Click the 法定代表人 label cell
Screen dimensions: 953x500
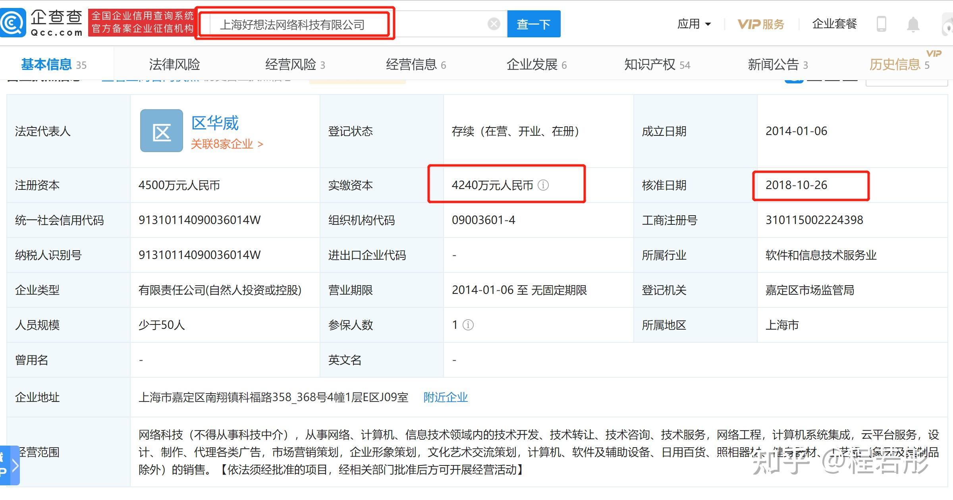tap(68, 131)
